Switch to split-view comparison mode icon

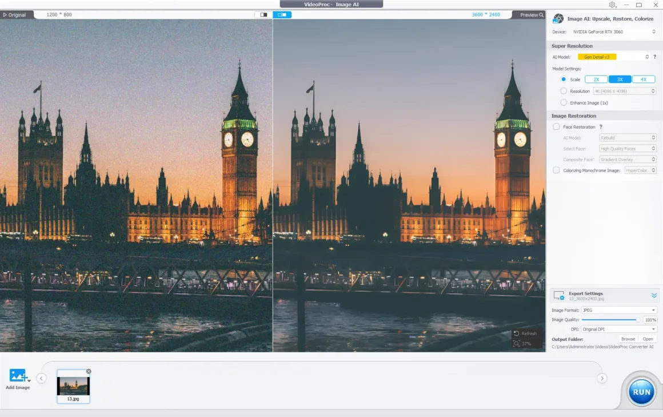click(282, 14)
